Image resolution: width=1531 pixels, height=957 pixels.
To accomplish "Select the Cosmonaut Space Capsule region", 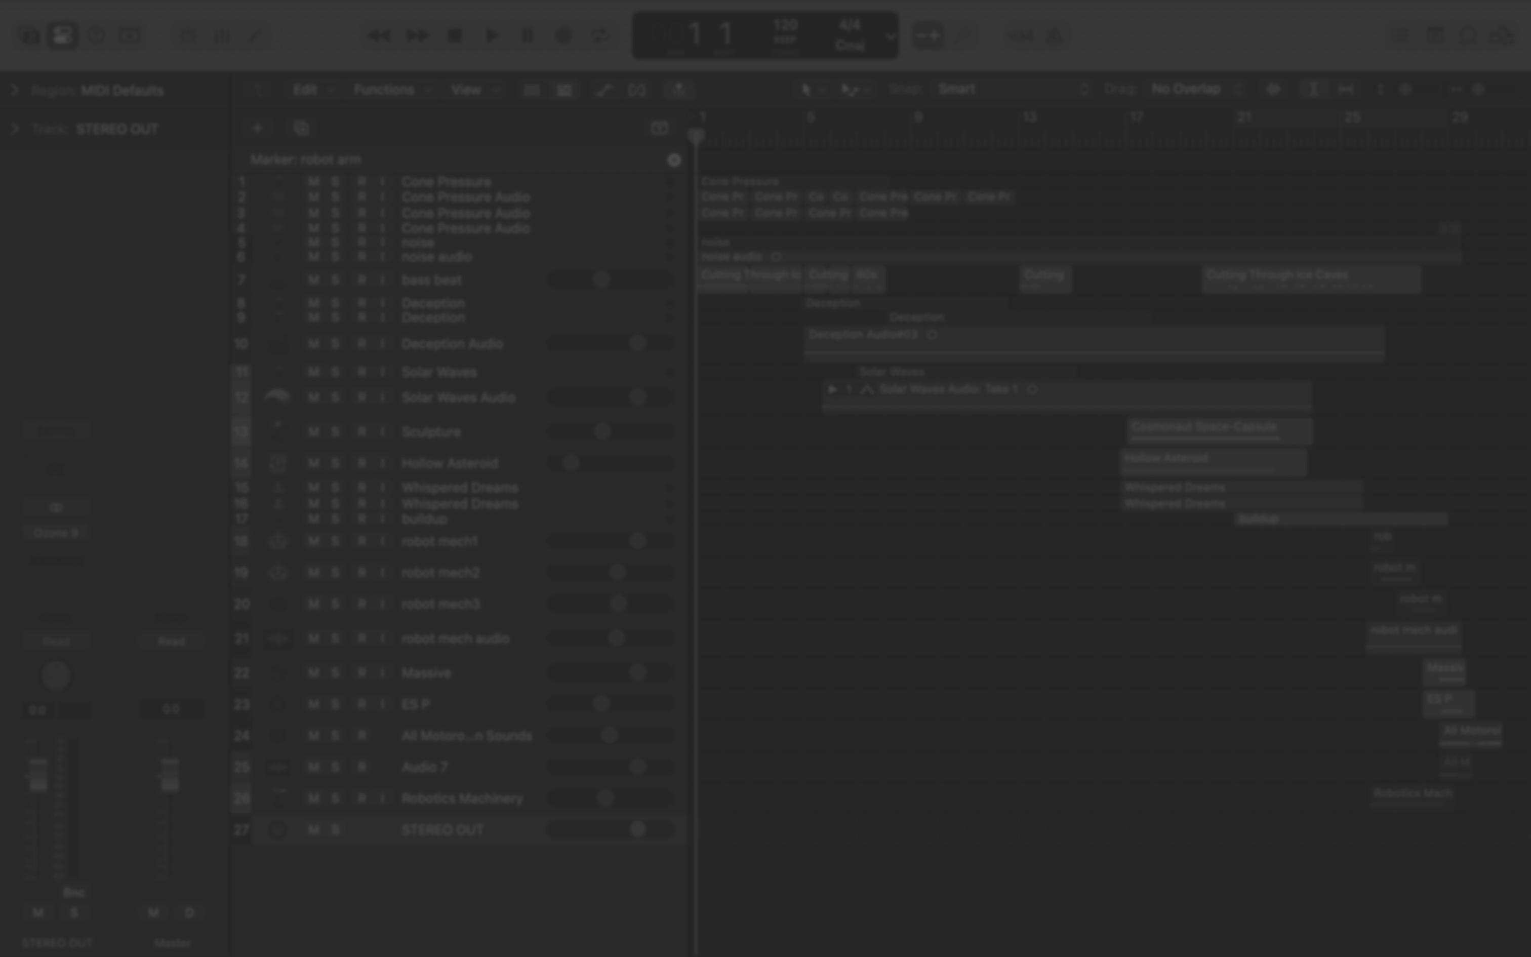I will (1219, 431).
